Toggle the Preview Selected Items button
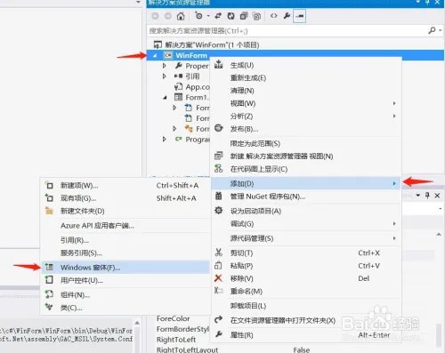 pos(300,16)
